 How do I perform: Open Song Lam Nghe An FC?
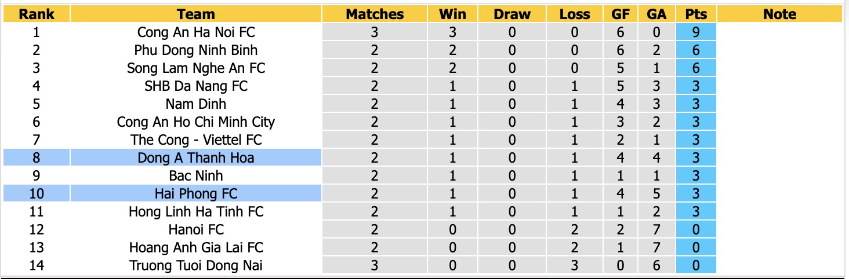click(196, 68)
